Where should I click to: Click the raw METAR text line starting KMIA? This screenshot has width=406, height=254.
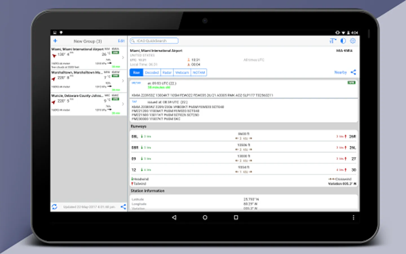click(x=202, y=95)
